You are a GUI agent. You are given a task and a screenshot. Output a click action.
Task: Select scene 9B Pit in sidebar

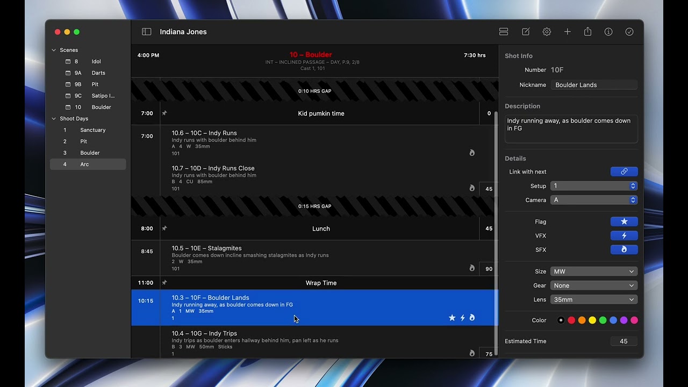point(88,84)
